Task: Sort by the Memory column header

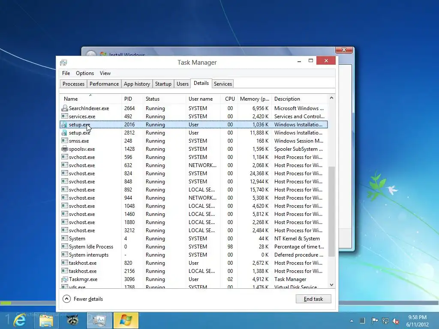Action: 255,99
